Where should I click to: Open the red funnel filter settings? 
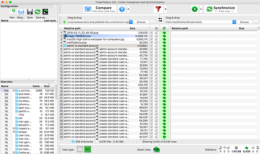coord(158,9)
